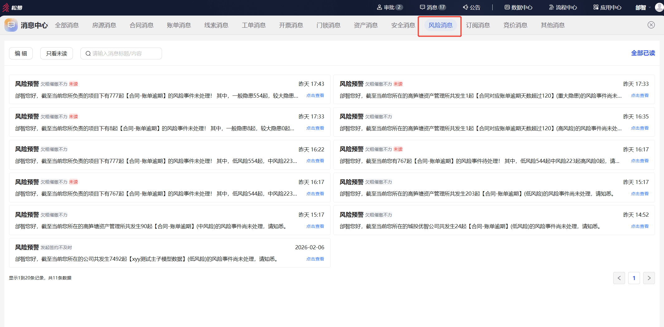Switch to 房源消息 tab
This screenshot has height=327, width=664.
tap(104, 25)
